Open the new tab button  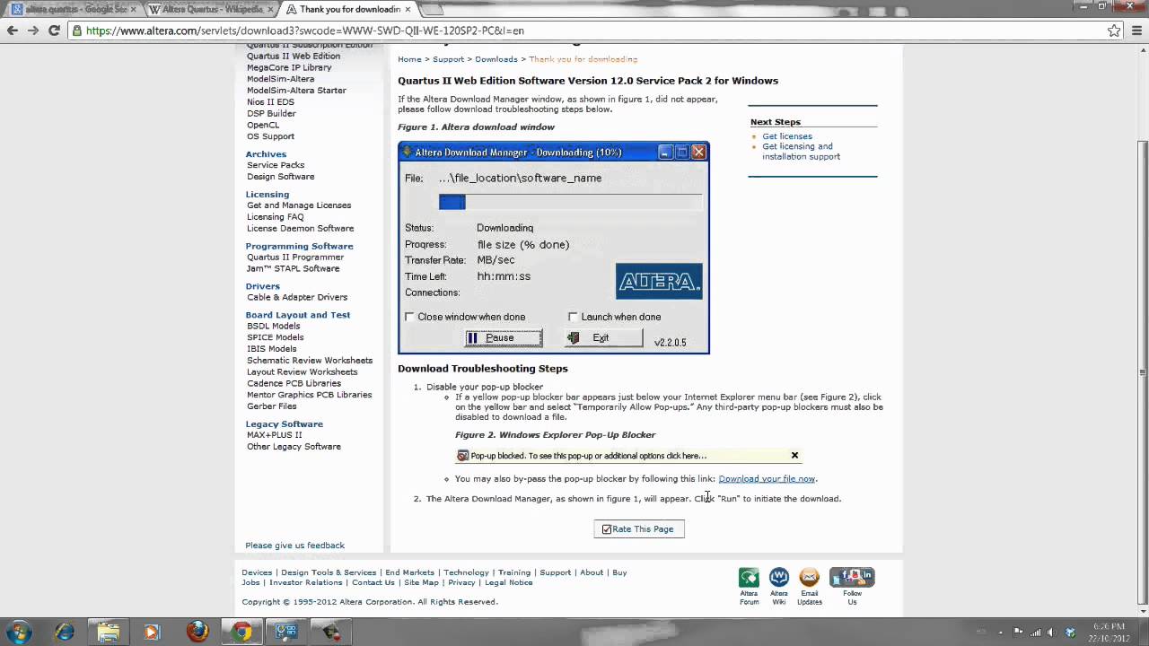(433, 9)
